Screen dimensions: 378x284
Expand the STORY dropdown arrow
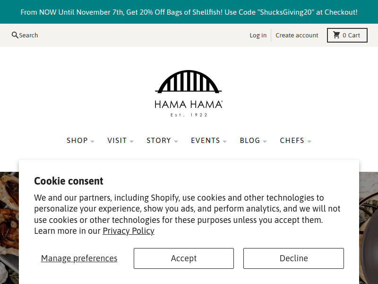click(176, 141)
